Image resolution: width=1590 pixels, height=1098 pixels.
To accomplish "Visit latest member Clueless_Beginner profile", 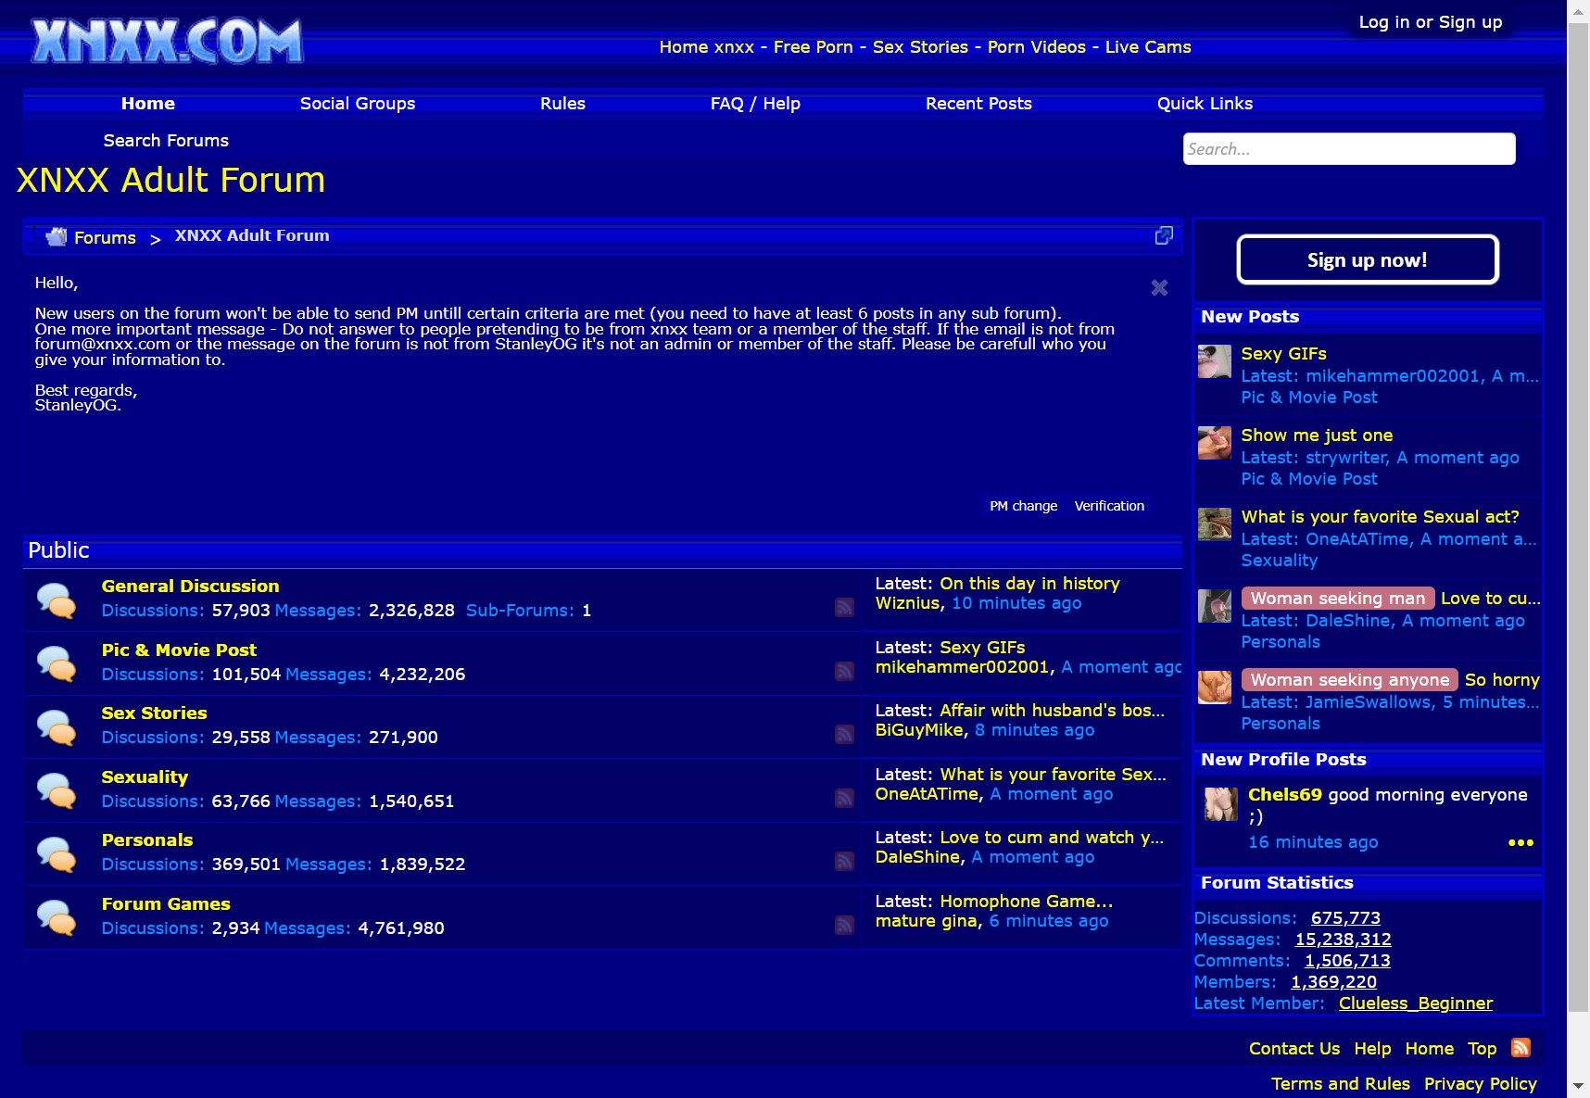I will pyautogui.click(x=1416, y=1003).
